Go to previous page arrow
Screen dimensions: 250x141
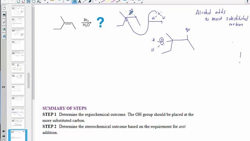click(4, 131)
